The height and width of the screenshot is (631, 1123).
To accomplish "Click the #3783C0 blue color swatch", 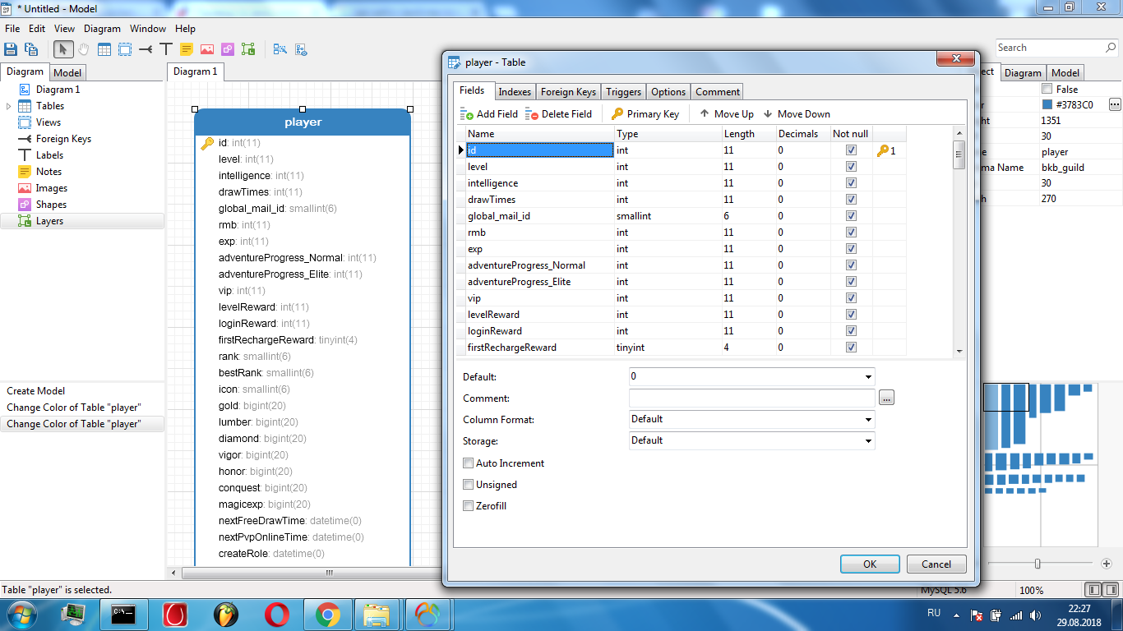I will click(1047, 104).
